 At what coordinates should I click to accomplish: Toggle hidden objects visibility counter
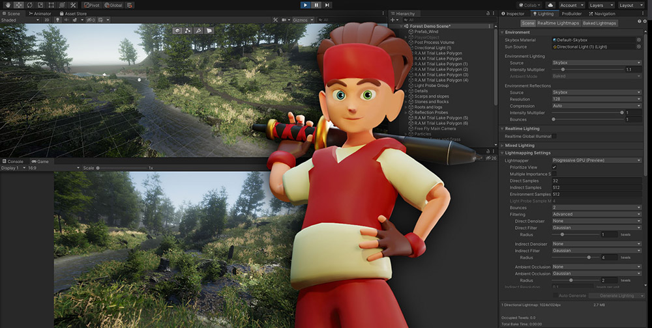click(91, 20)
